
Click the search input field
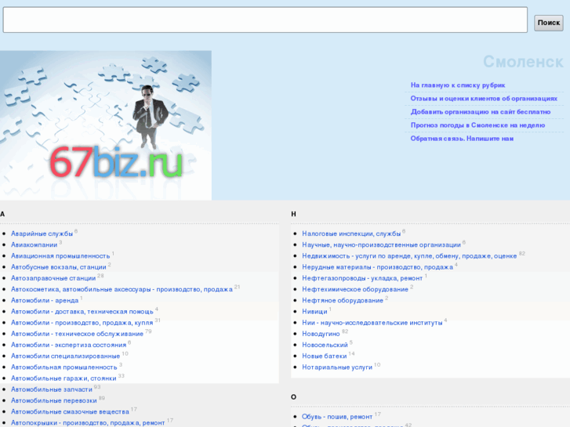265,20
